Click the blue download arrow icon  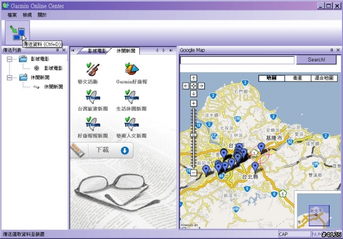pyautogui.click(x=125, y=150)
